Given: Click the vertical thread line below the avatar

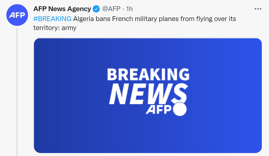Looking at the screenshot, I should [x=17, y=92].
